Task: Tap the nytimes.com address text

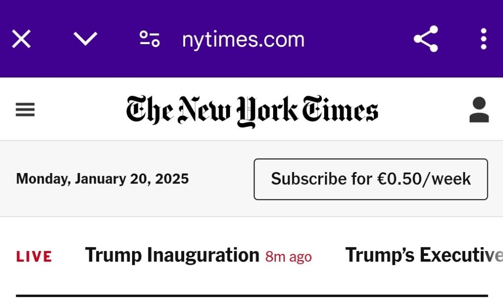Action: (243, 39)
